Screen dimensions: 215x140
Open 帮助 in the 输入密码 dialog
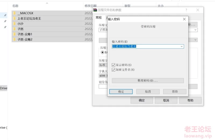(175, 91)
